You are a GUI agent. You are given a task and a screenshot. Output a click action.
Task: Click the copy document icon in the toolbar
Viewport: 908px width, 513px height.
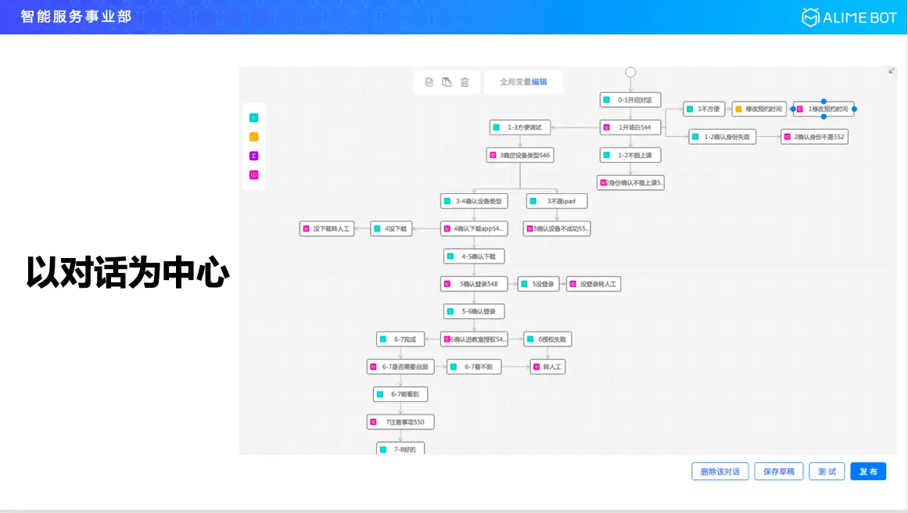tap(429, 82)
